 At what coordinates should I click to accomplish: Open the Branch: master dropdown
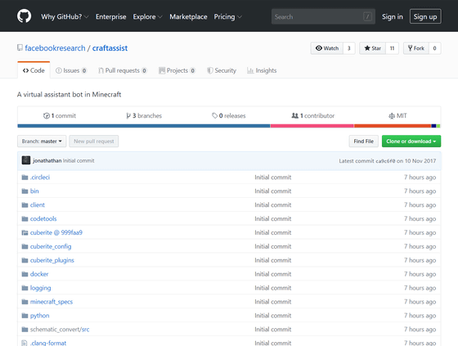pyautogui.click(x=42, y=142)
